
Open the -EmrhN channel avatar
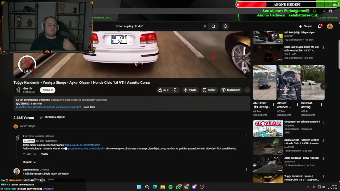pyautogui.click(x=18, y=90)
